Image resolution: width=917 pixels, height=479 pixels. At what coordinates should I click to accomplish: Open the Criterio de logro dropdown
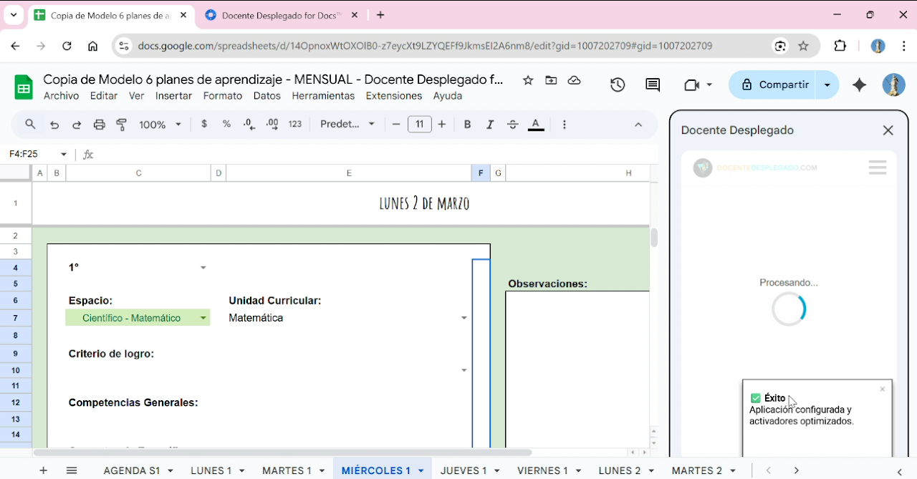tap(464, 370)
